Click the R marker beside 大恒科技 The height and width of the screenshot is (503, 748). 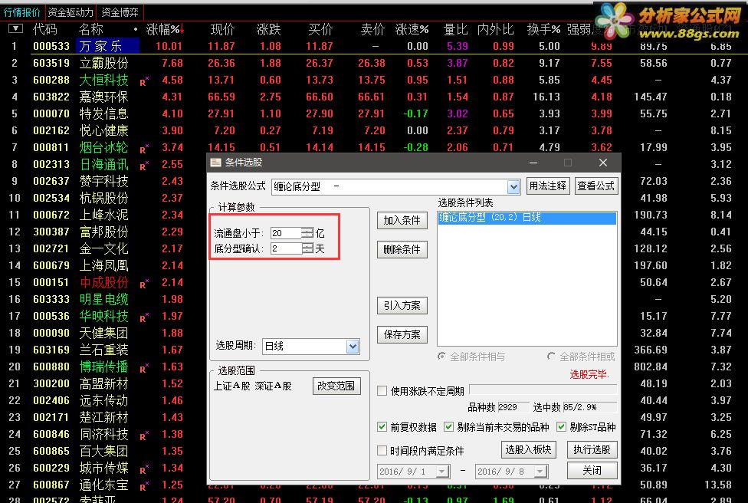pos(144,81)
